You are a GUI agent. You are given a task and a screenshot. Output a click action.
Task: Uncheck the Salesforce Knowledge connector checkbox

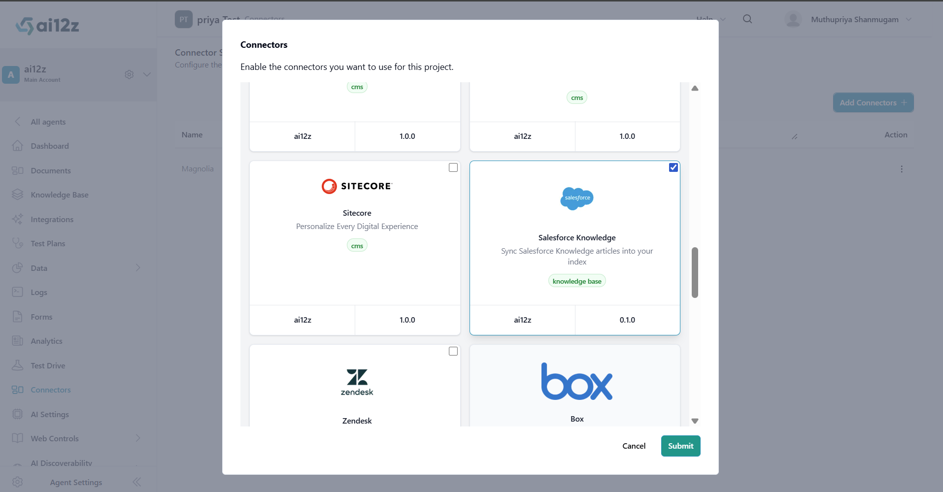click(x=674, y=167)
